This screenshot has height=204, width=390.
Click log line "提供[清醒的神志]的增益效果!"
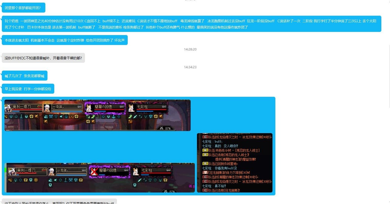236,159
